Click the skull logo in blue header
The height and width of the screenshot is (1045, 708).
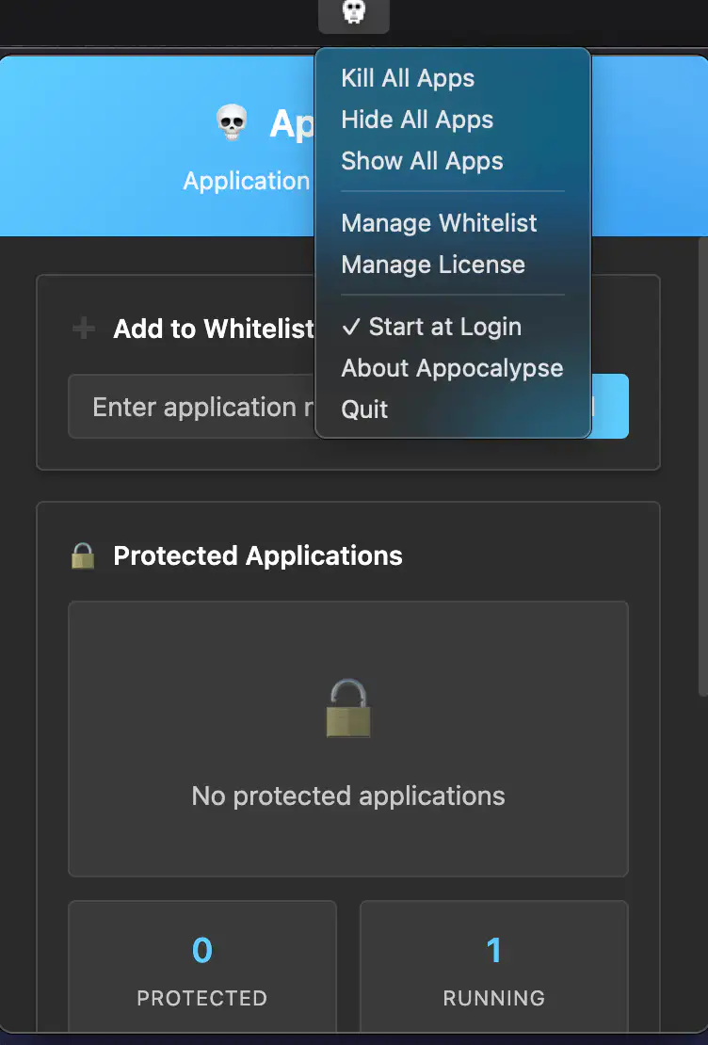[232, 122]
